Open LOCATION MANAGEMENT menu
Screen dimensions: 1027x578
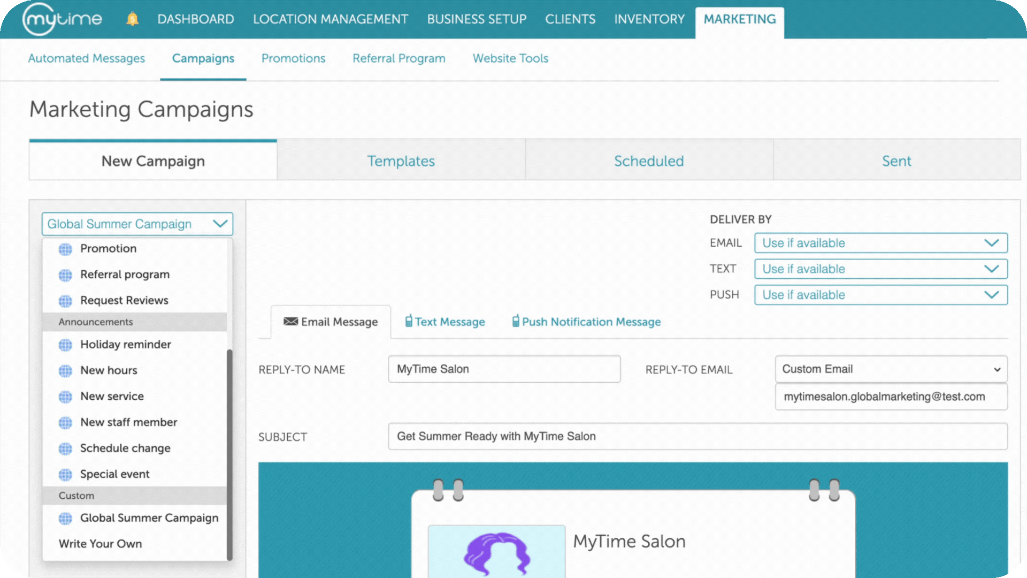[331, 19]
